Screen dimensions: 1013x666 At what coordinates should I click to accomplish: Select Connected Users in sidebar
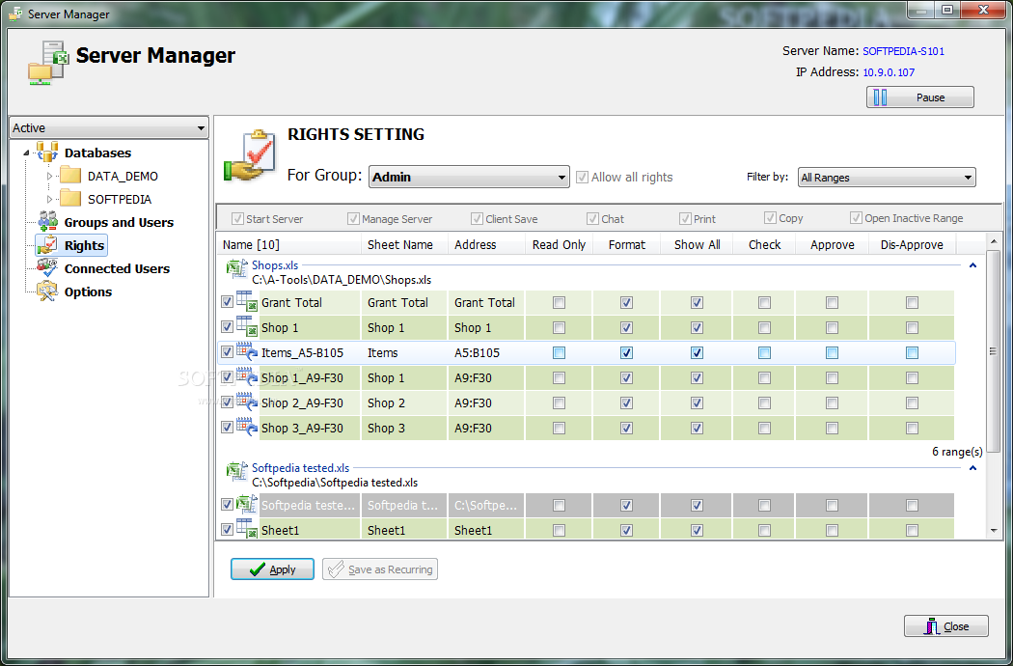[117, 269]
